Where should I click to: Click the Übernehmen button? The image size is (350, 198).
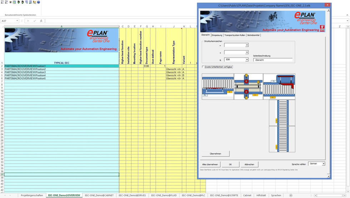[215, 154]
